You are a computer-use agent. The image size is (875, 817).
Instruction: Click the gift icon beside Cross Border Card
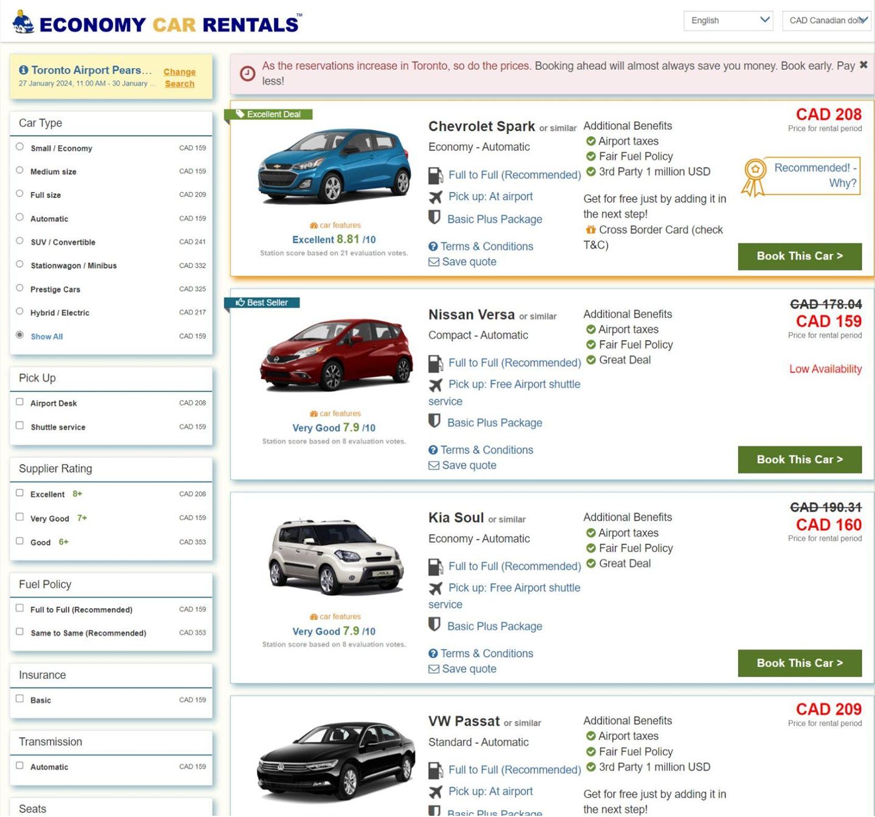(591, 230)
